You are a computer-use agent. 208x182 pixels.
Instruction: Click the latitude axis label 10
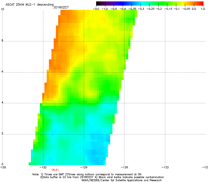pos(2,9)
